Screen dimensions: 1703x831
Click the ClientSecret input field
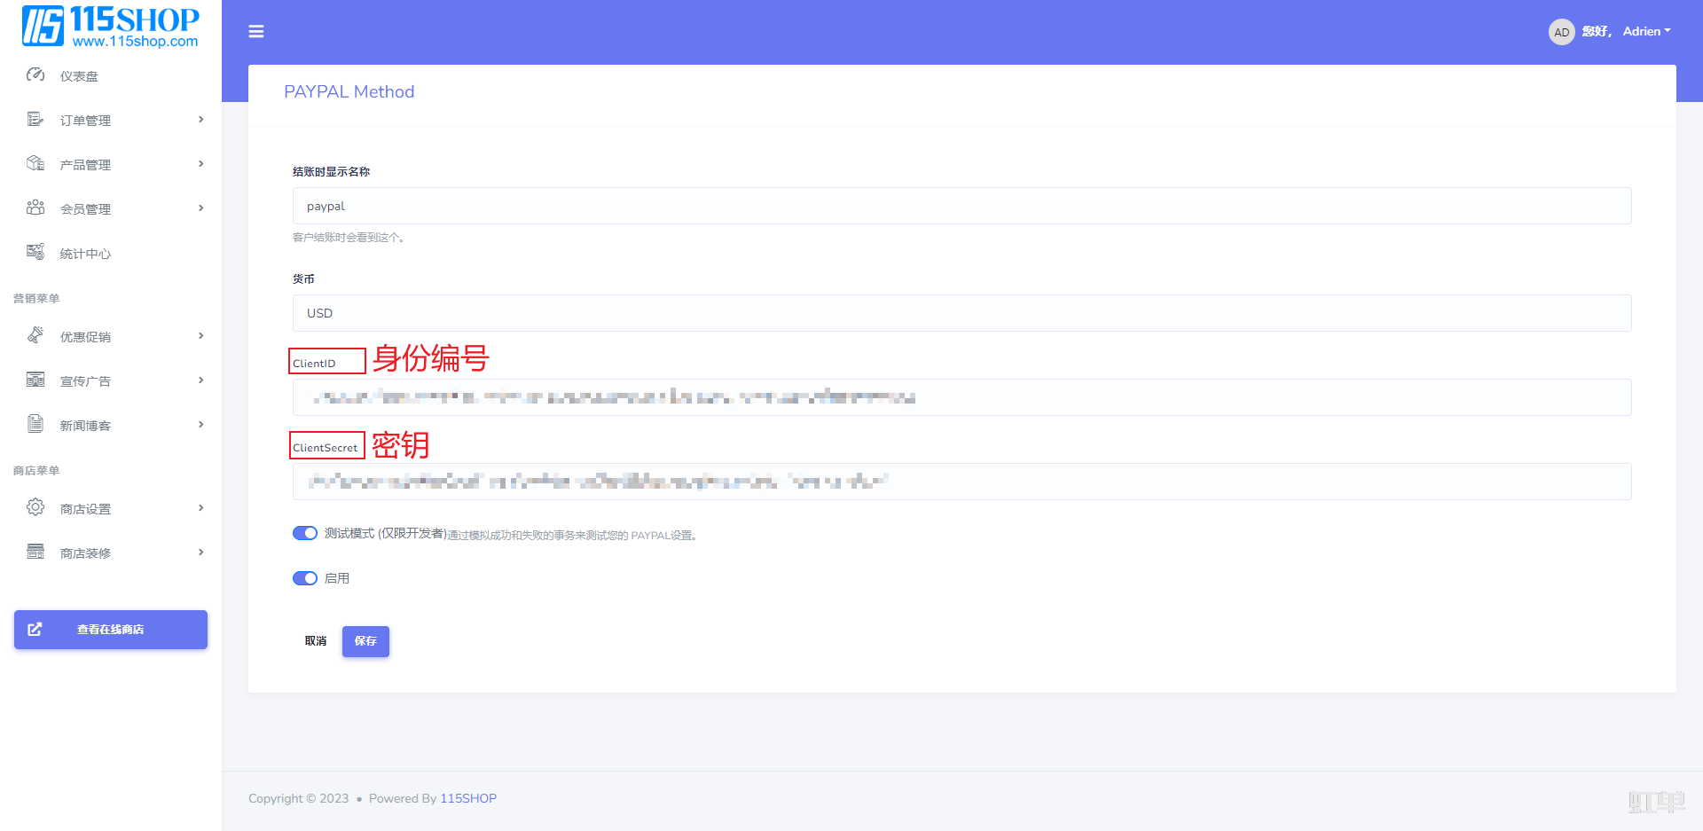961,482
